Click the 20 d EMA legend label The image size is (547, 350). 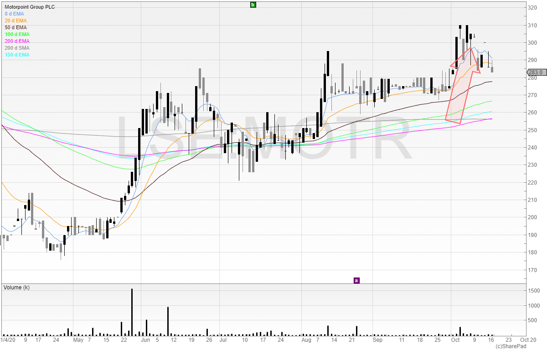(16, 21)
